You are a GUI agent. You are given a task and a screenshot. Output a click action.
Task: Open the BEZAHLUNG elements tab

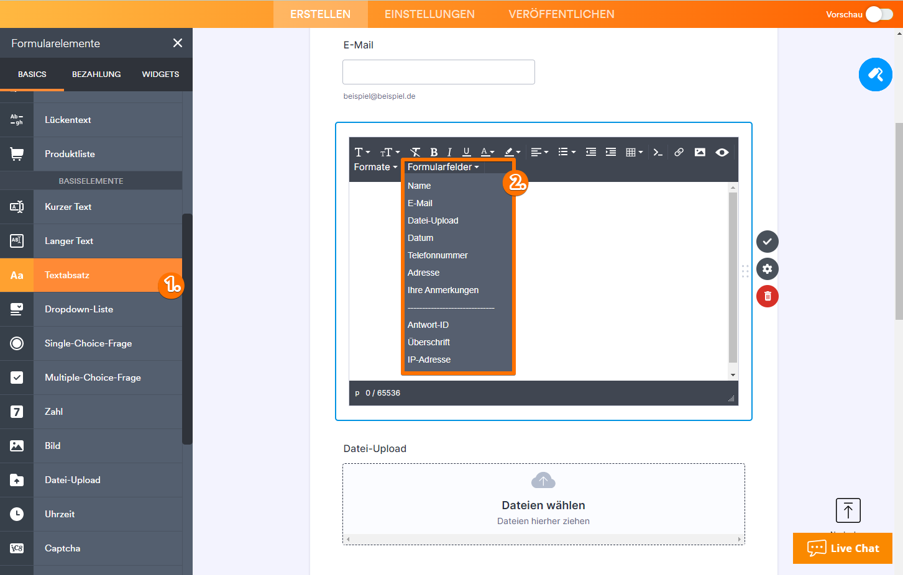[96, 74]
